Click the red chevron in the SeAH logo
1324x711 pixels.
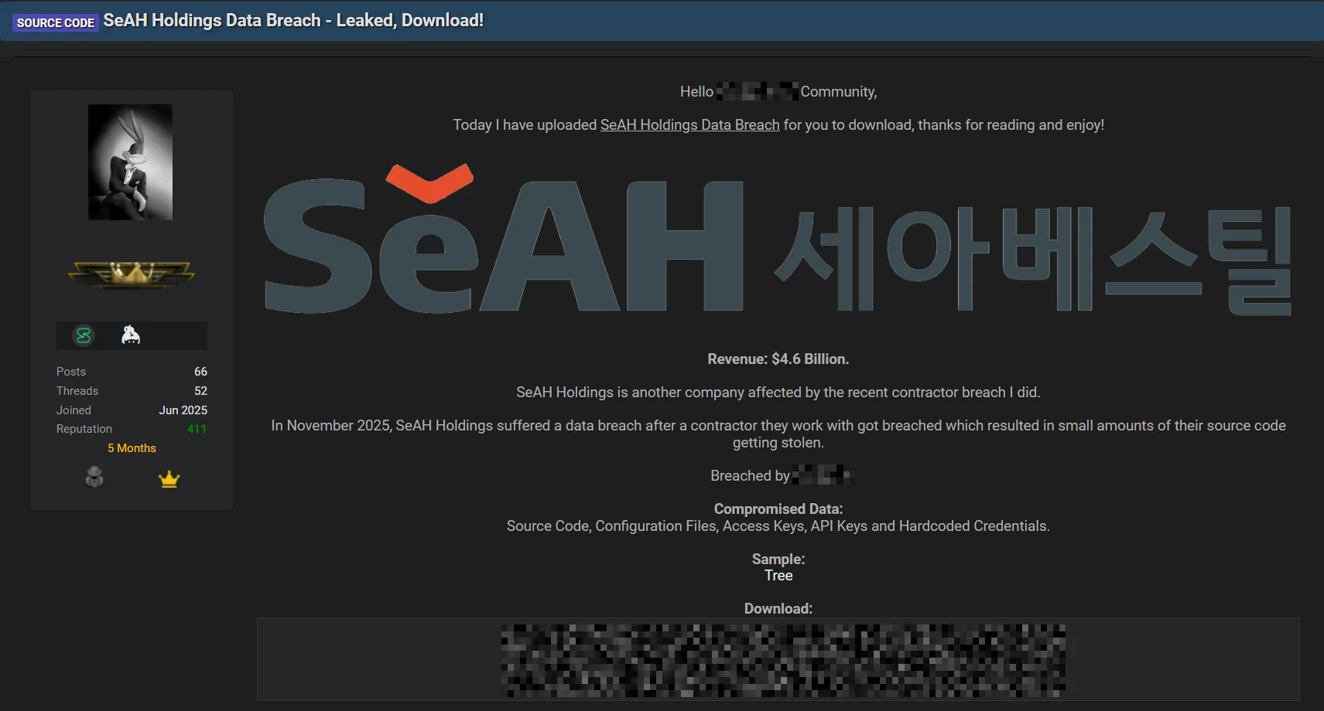point(431,179)
